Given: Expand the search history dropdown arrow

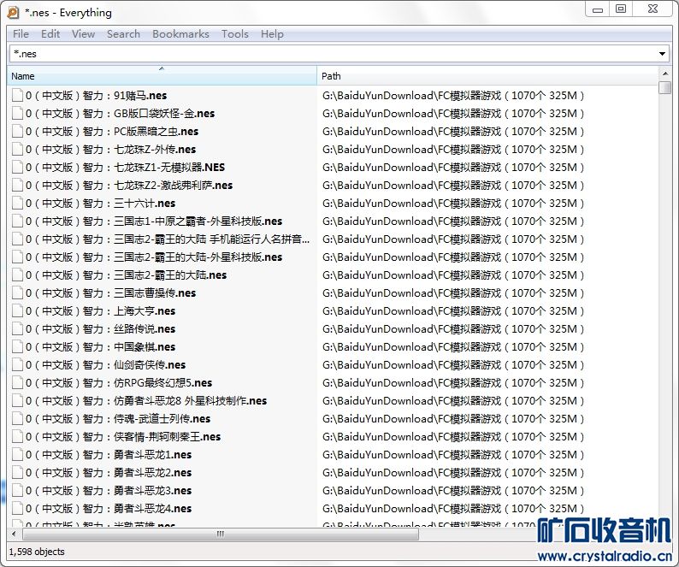Looking at the screenshot, I should coord(662,54).
